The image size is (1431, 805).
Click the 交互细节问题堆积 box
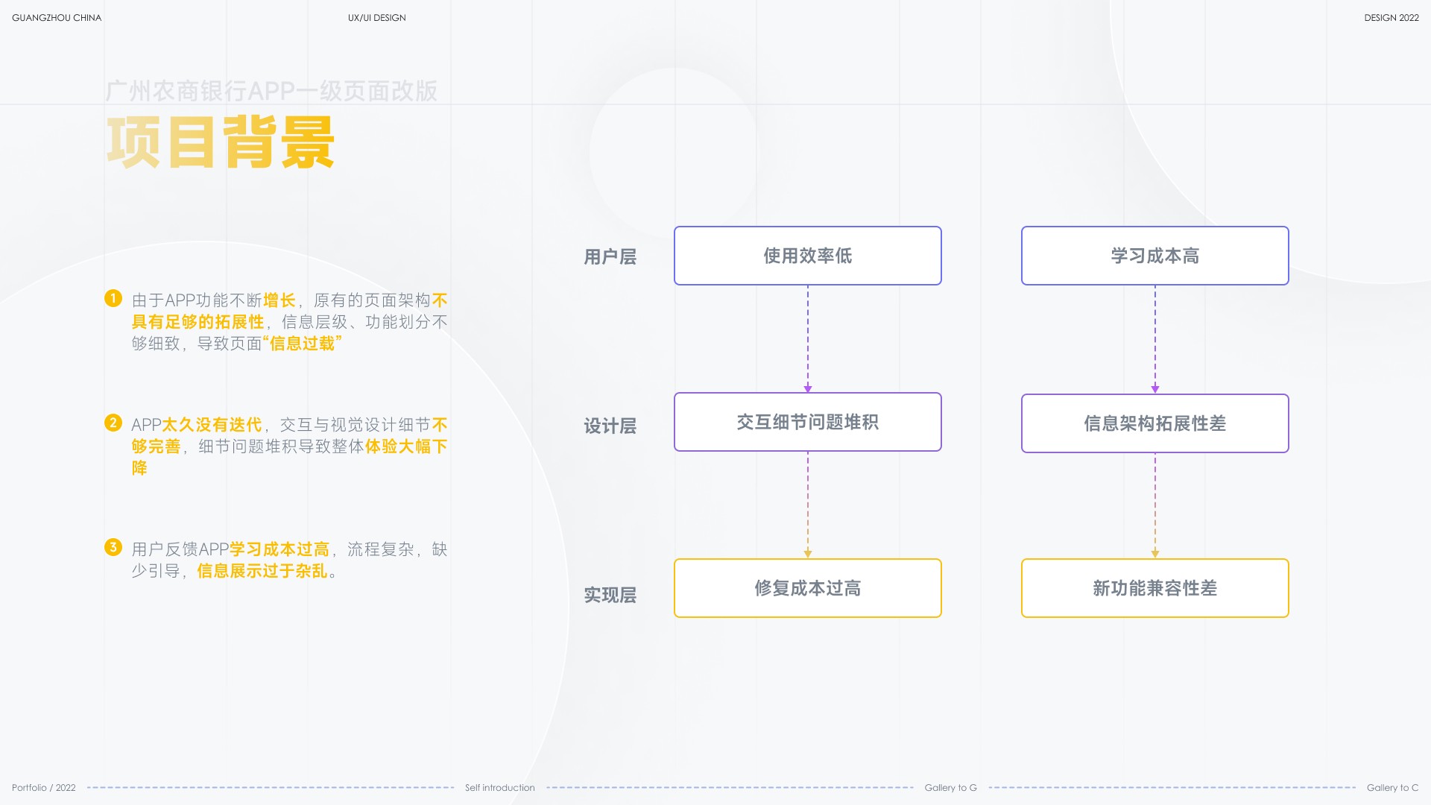point(808,422)
